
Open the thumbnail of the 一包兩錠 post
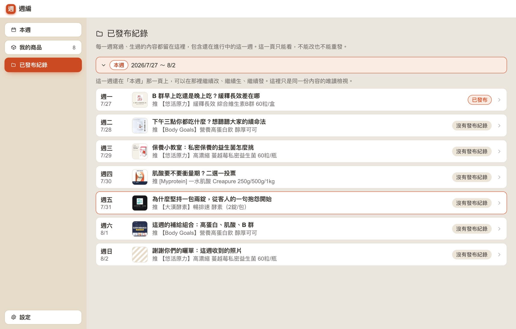(x=140, y=203)
